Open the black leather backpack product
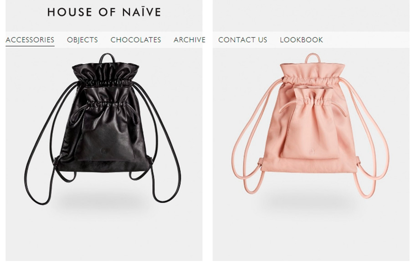The width and height of the screenshot is (410, 265). tap(103, 129)
